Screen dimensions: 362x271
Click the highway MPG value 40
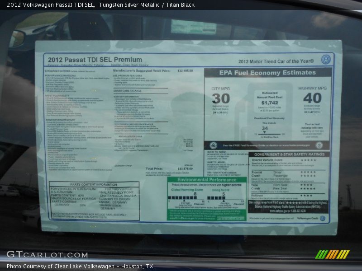[312, 98]
